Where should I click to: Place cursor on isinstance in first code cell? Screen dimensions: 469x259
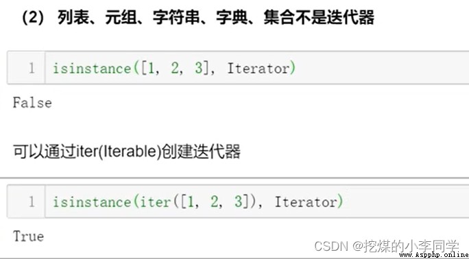[92, 69]
